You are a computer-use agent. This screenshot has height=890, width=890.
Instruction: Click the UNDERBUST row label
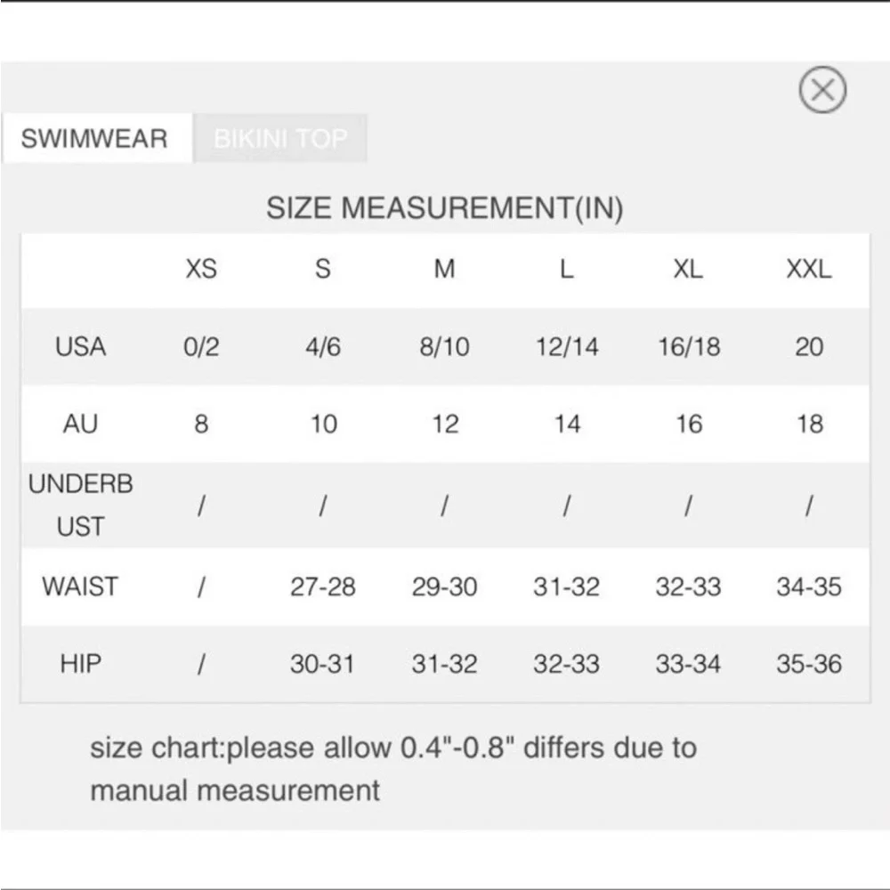(x=81, y=506)
